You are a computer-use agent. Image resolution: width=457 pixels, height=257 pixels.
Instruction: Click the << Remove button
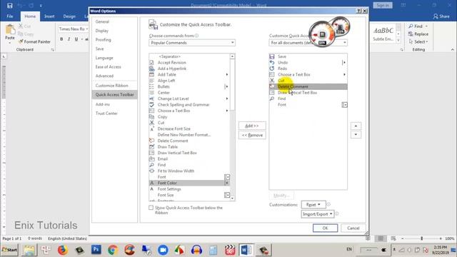[x=252, y=135]
